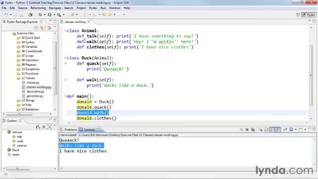Screen dimensions: 318x179
Task: Toggle Show Console on standard error
Action: coord(278,129)
